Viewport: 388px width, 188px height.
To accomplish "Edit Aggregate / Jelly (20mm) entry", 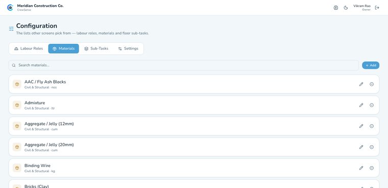I will 361,147.
